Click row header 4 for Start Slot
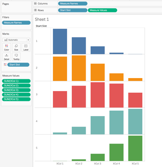Viewport: 162px width, 167px height. 37,121
